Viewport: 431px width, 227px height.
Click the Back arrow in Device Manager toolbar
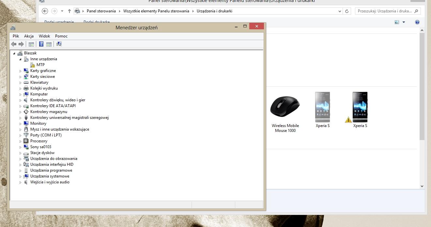coord(13,44)
